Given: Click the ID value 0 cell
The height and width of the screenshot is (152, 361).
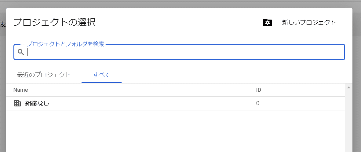Looking at the screenshot, I should click(258, 103).
